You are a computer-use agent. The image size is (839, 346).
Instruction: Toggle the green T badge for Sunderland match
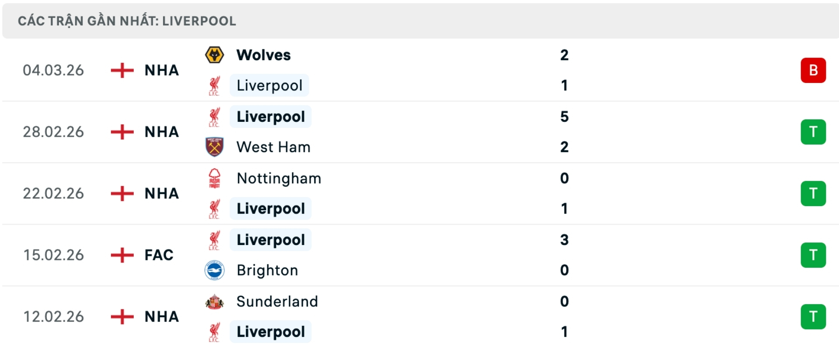(813, 316)
